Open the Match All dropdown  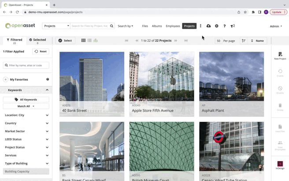tap(26, 106)
